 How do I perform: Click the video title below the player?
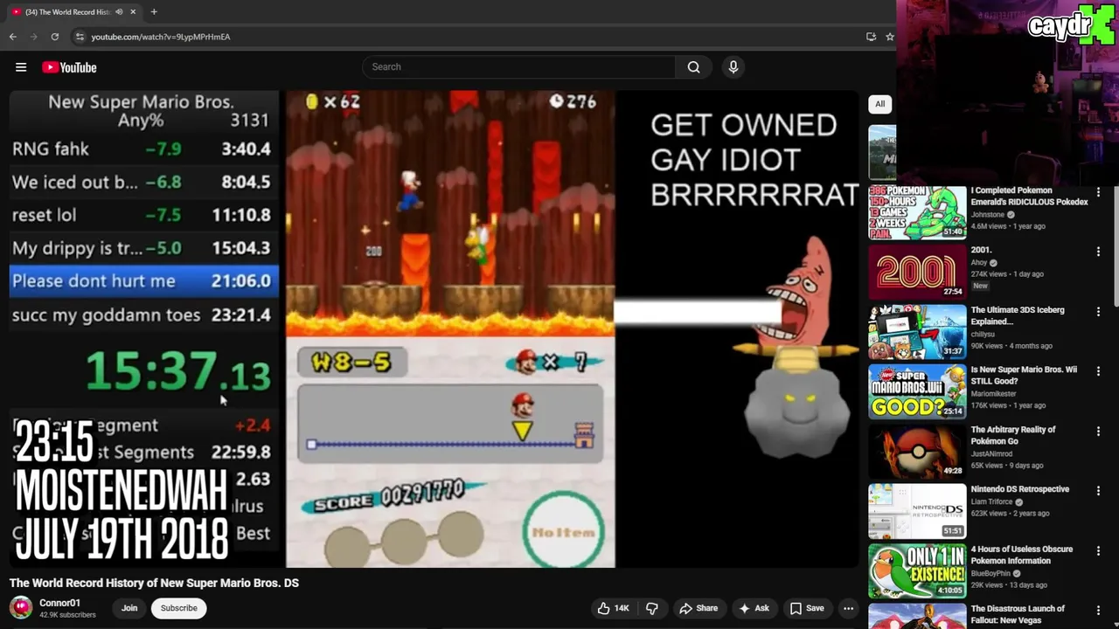click(x=154, y=583)
